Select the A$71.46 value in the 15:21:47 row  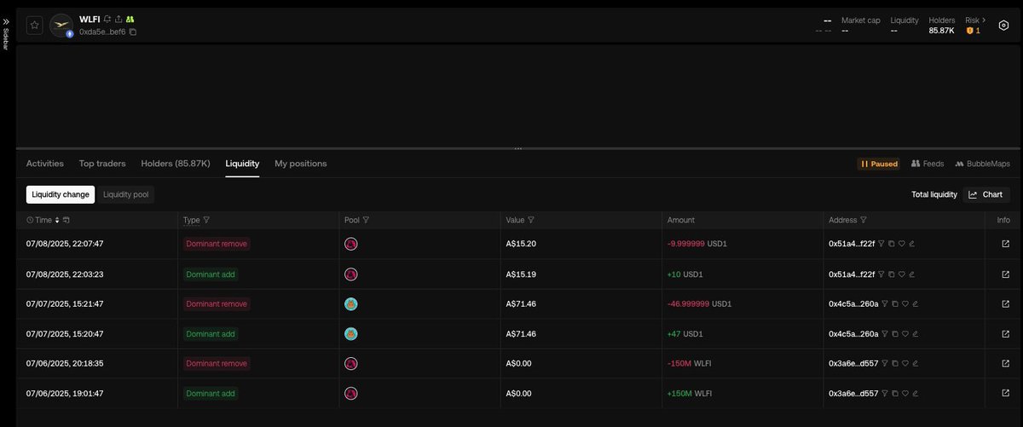point(521,304)
